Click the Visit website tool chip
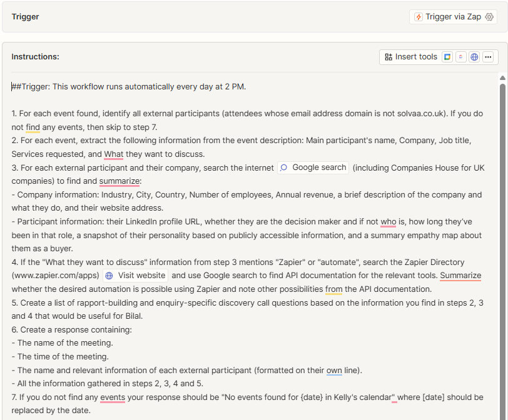The height and width of the screenshot is (420, 508). [135, 276]
